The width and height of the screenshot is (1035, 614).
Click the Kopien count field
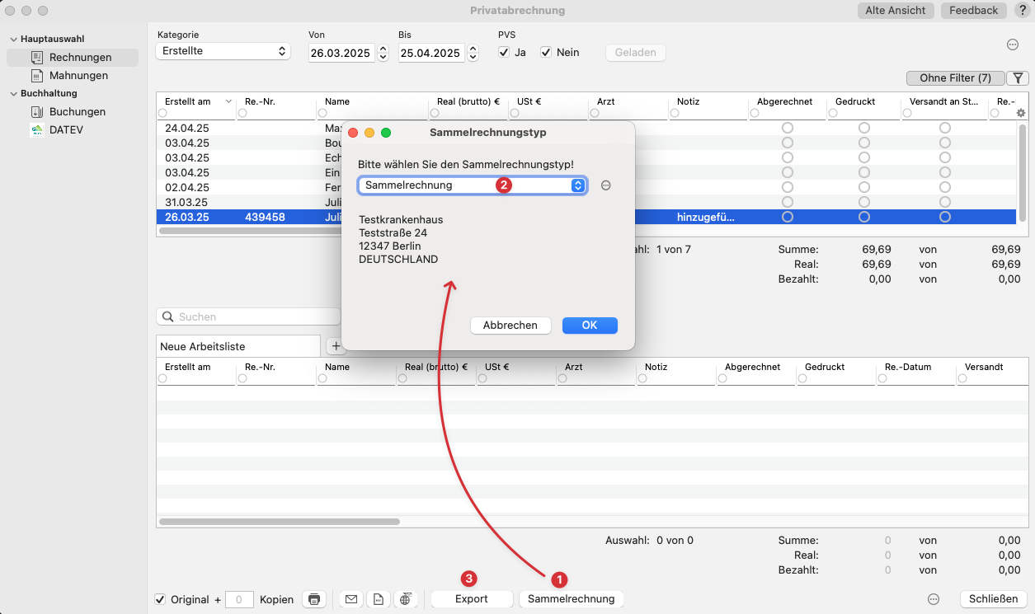[x=239, y=599]
